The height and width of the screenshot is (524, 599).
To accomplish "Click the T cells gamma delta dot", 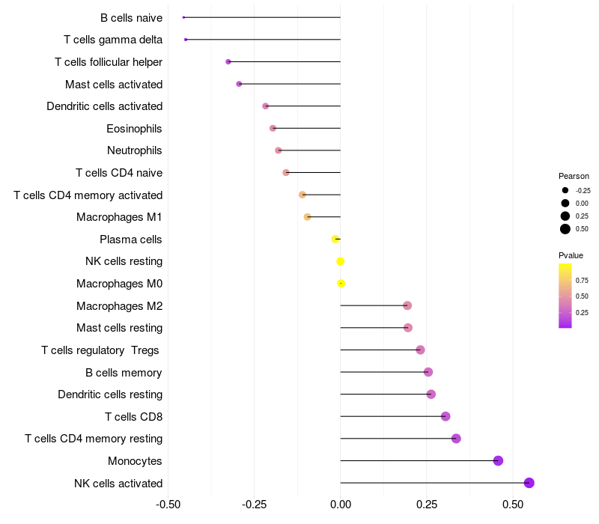I will click(186, 40).
